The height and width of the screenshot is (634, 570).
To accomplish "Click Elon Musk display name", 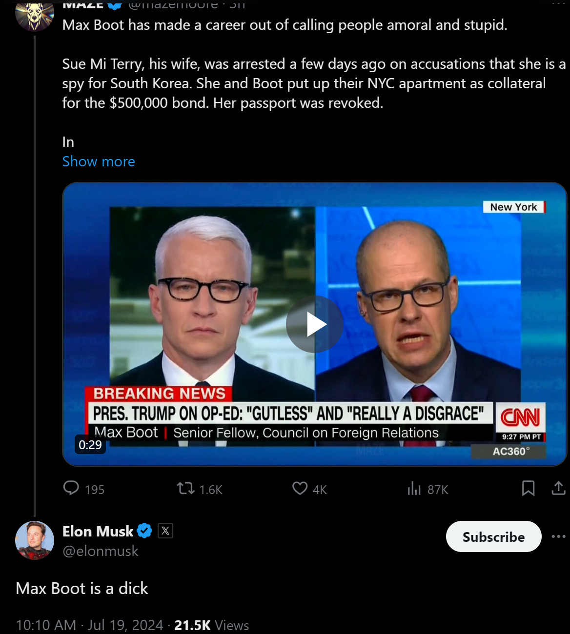I will (x=98, y=531).
